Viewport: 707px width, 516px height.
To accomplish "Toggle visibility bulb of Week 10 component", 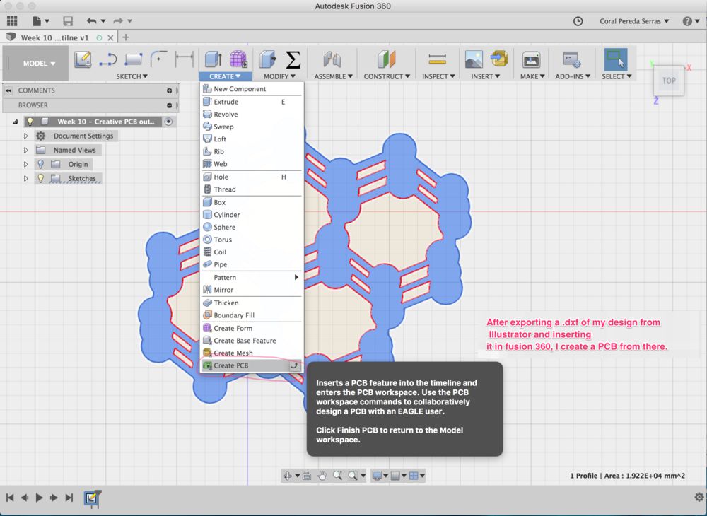I will [x=30, y=122].
